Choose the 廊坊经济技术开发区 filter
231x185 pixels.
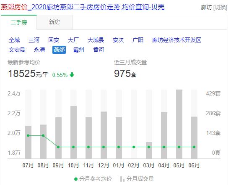pyautogui.click(x=176, y=40)
